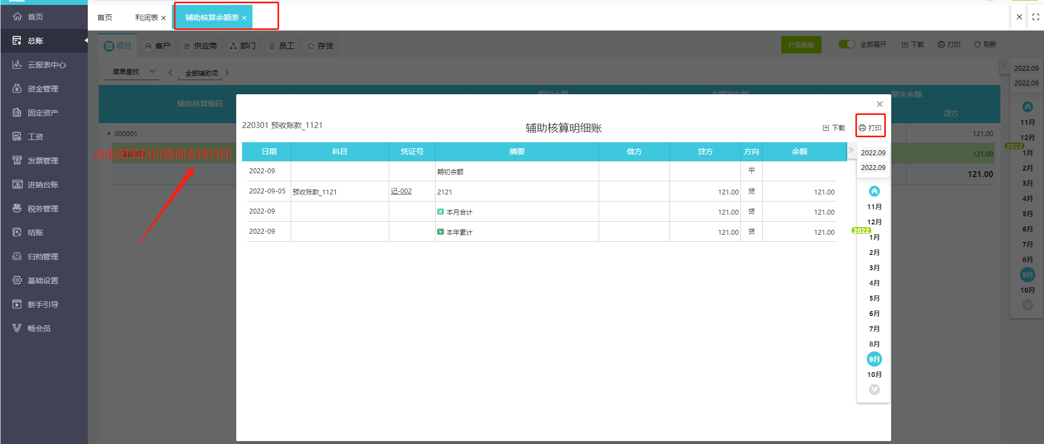Open voucher link 记-002
Viewport: 1044px width, 444px height.
pyautogui.click(x=401, y=191)
